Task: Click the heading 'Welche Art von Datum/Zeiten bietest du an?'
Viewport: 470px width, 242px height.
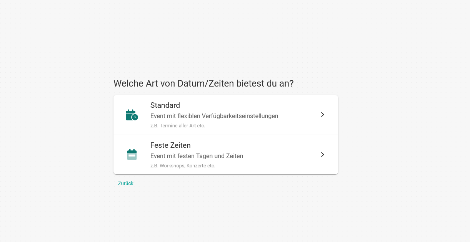Action: 203,83
